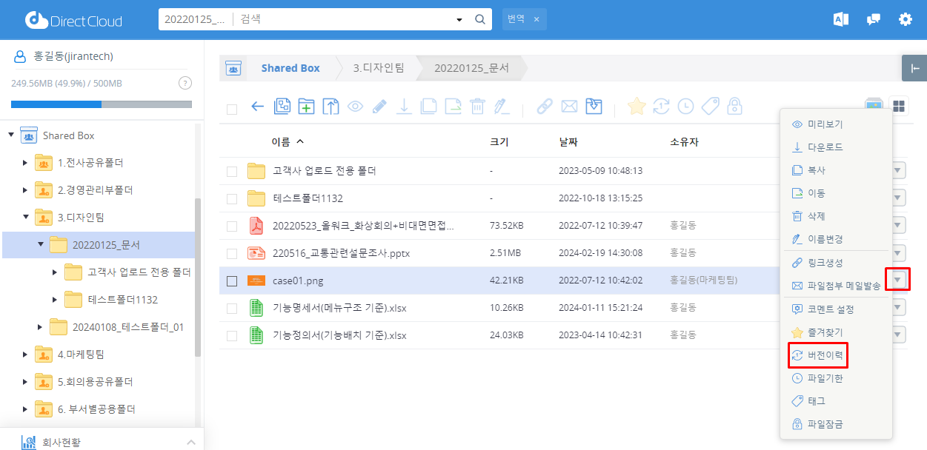Viewport: 927px width, 450px height.
Task: Expand the 4.마케팅팀 tree node
Action: (26, 355)
